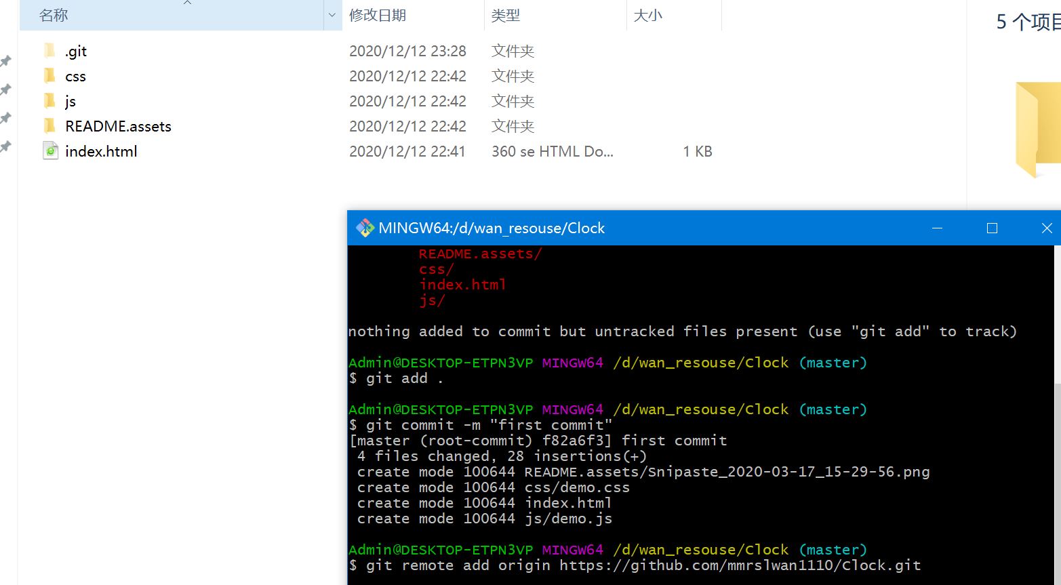This screenshot has width=1061, height=585.
Task: Select the 'js' folder name
Action: pos(70,102)
